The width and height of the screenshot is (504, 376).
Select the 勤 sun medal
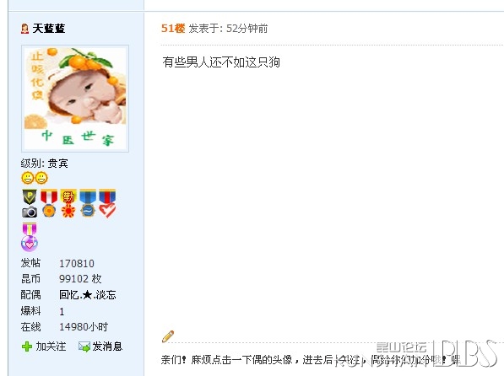pos(68,203)
